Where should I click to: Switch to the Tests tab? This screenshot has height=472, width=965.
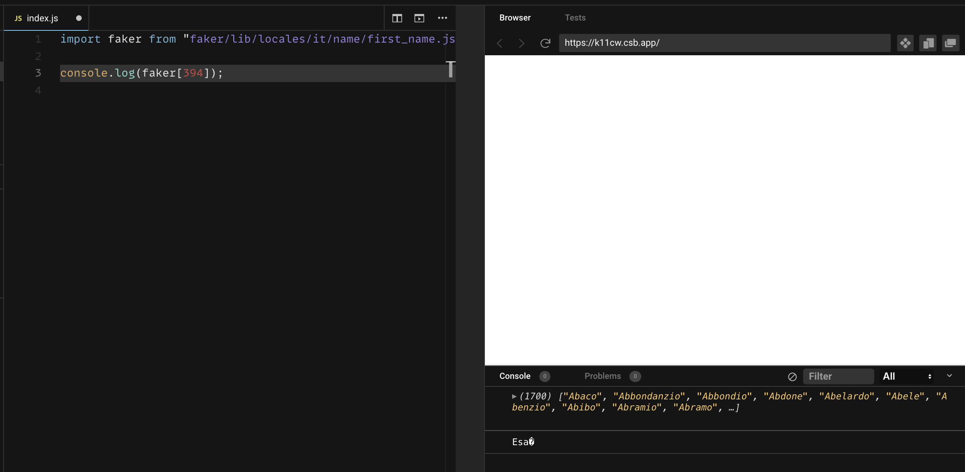pos(575,17)
